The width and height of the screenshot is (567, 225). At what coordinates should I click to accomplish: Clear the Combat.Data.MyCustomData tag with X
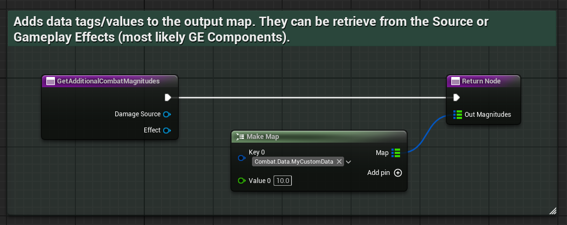pos(339,161)
